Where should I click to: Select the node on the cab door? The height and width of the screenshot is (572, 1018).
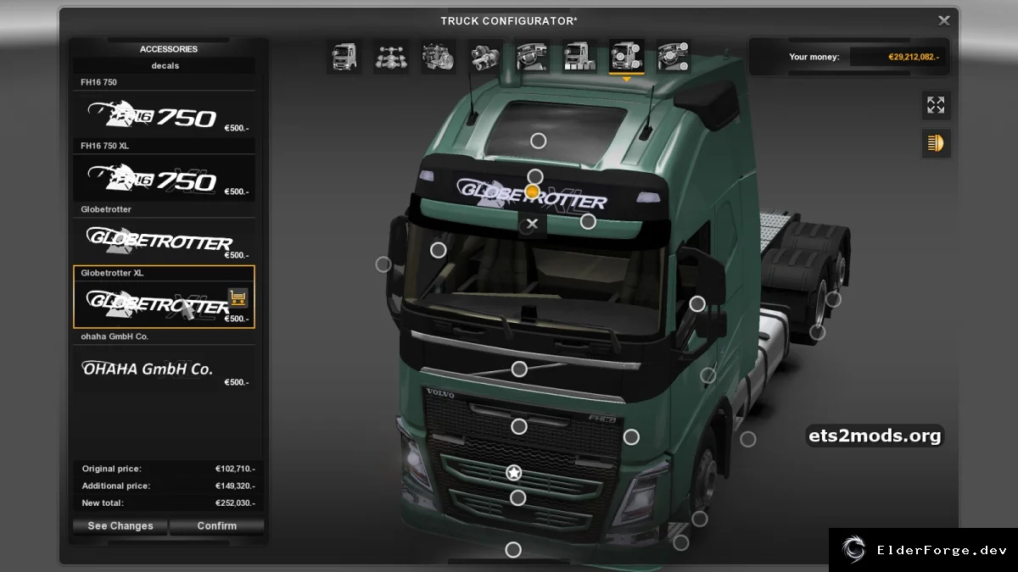click(x=708, y=375)
